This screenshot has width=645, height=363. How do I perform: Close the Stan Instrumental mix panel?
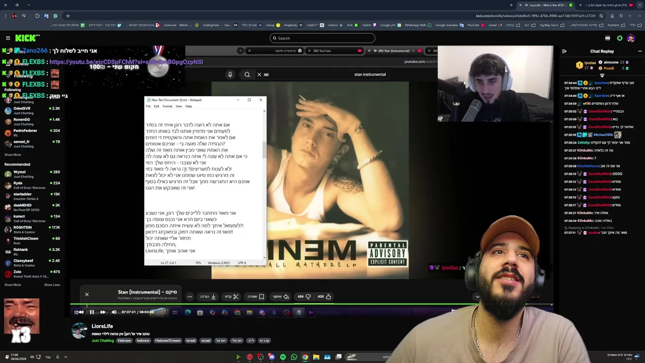pyautogui.click(x=87, y=294)
